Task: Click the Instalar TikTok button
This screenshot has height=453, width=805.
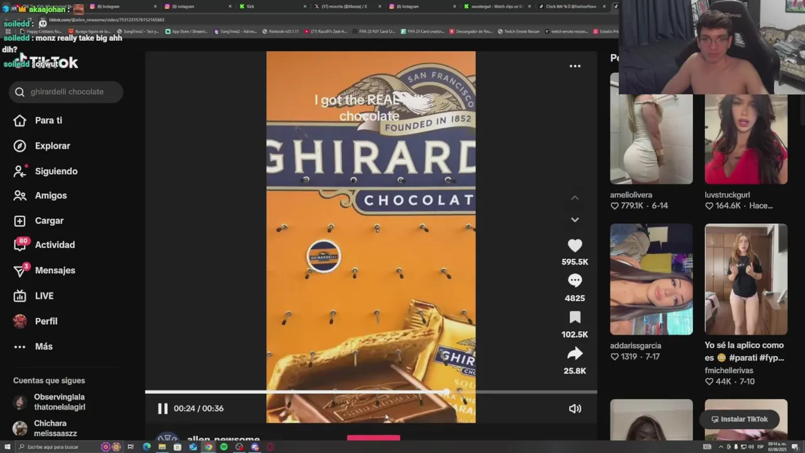Action: [739, 419]
